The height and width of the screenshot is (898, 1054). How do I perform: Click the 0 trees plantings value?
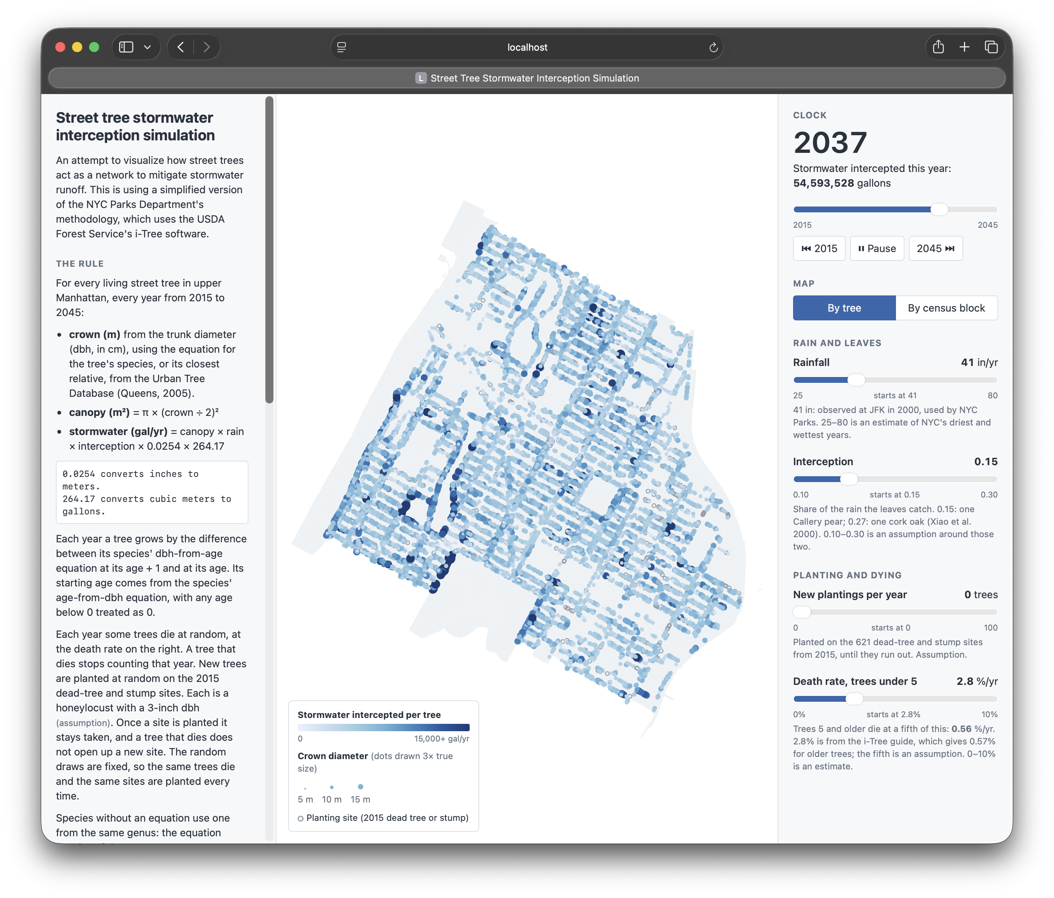981,595
